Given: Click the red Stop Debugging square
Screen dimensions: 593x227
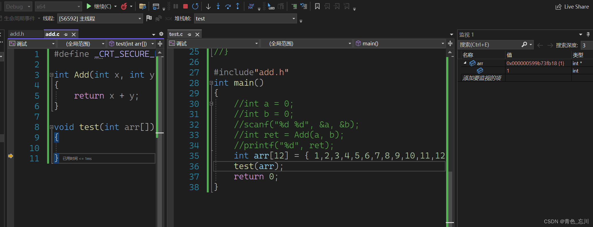Looking at the screenshot, I should click(x=185, y=6).
